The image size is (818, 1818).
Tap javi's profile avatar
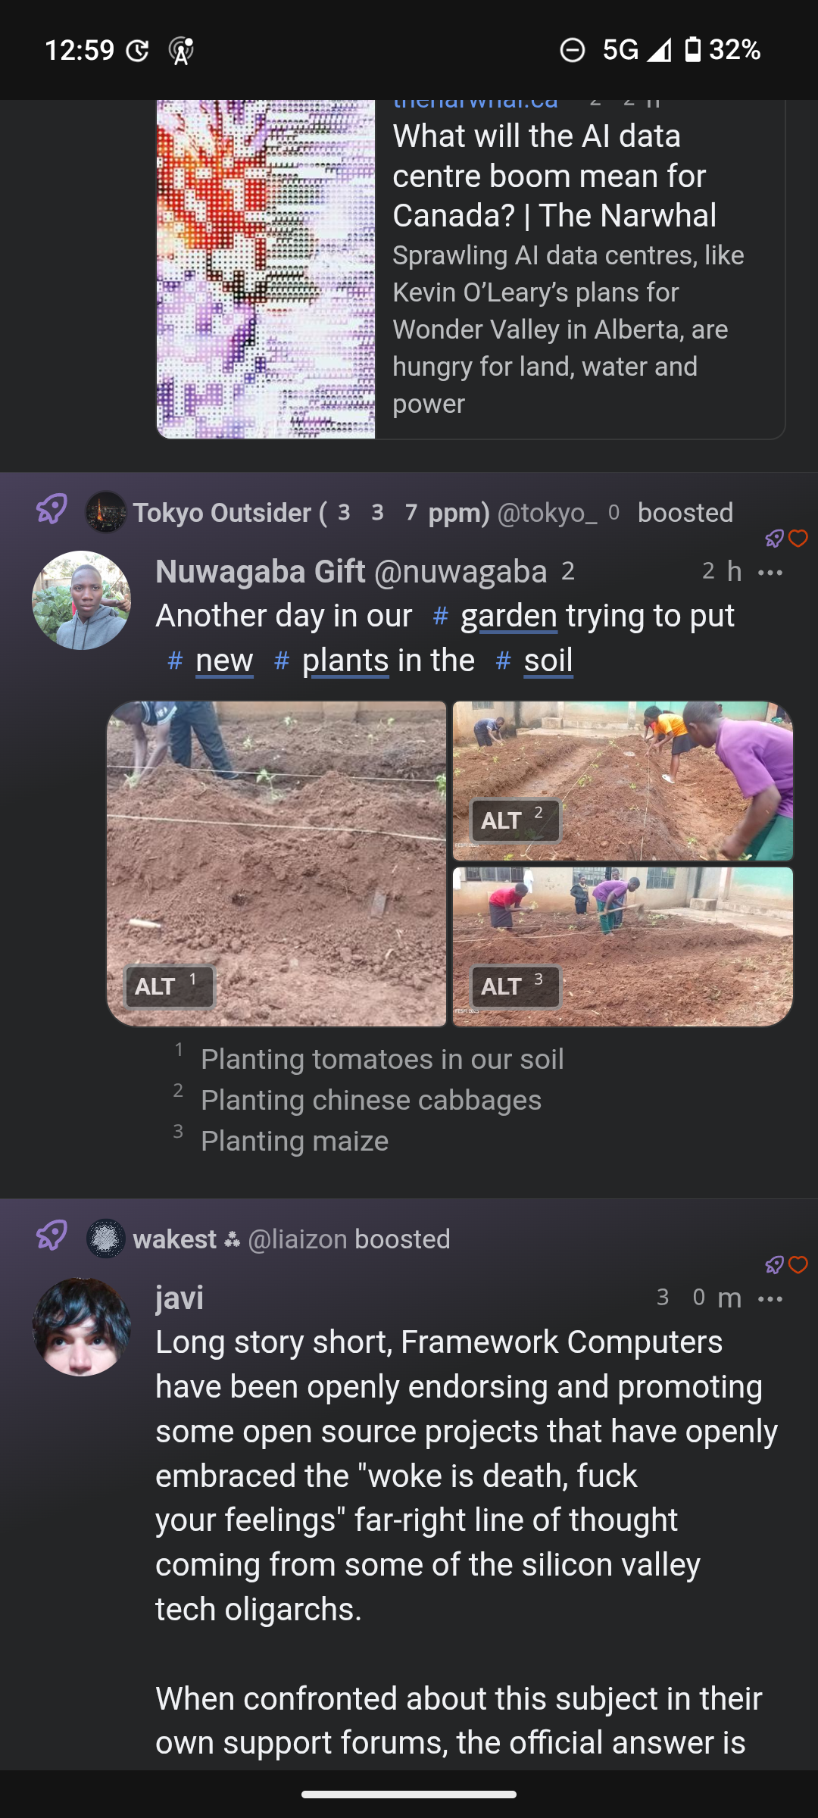[x=81, y=1327]
